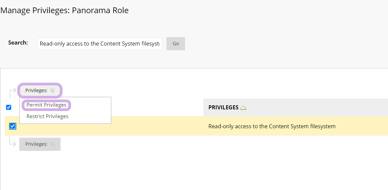388x190 pixels.
Task: Click the double-chevron icon on bottom Privileges button
Action: tap(52, 144)
